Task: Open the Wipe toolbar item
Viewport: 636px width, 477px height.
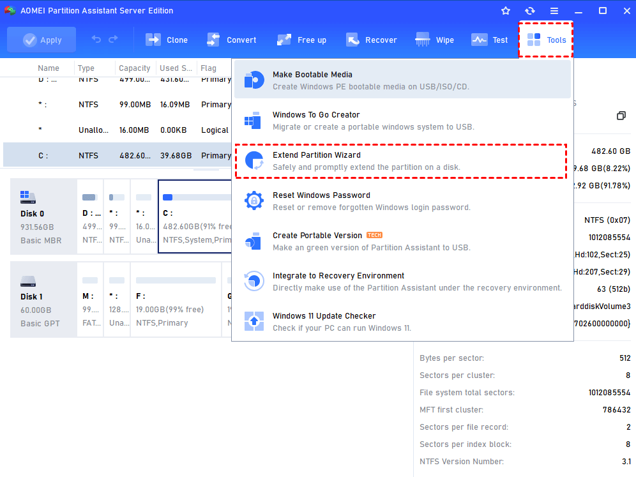Action: point(434,40)
